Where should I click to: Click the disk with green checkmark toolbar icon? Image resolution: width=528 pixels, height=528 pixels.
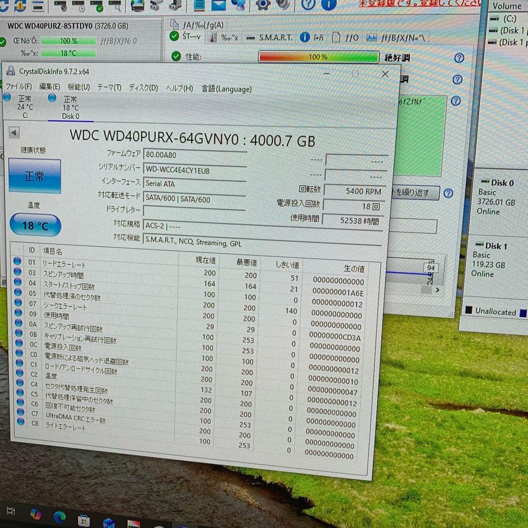[x=96, y=6]
